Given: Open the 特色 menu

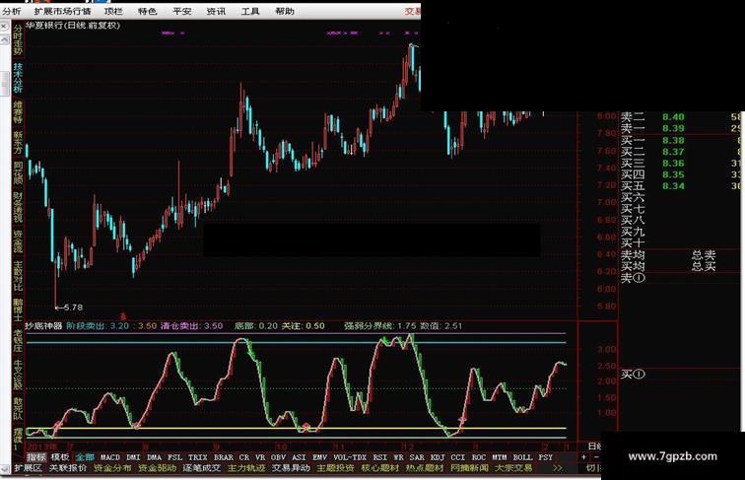Looking at the screenshot, I should tap(147, 11).
